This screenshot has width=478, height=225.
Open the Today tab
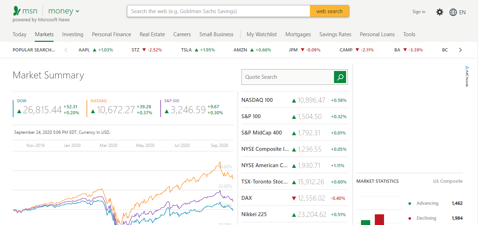(20, 34)
